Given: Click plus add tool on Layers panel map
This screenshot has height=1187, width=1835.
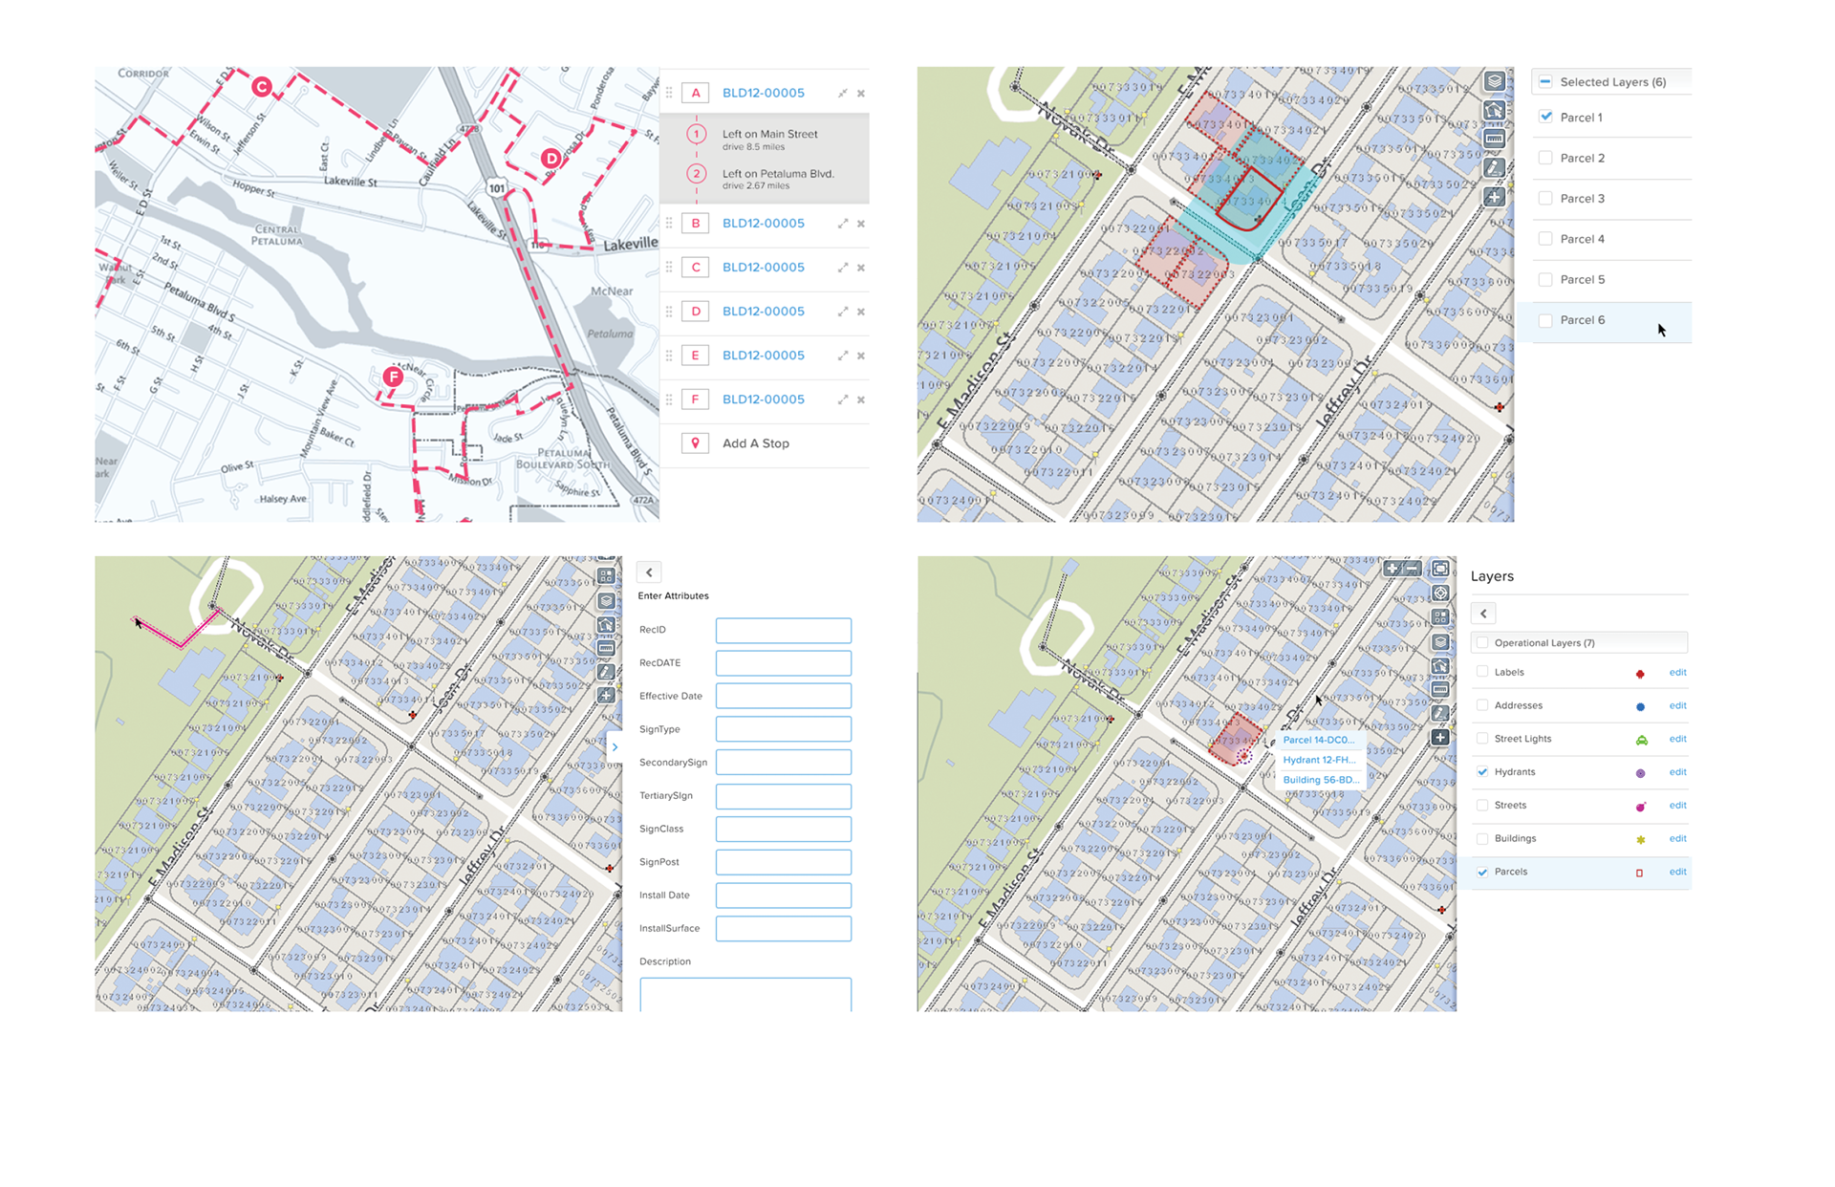Looking at the screenshot, I should (1440, 738).
